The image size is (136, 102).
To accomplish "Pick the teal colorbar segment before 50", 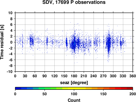I will click(x=36, y=88).
